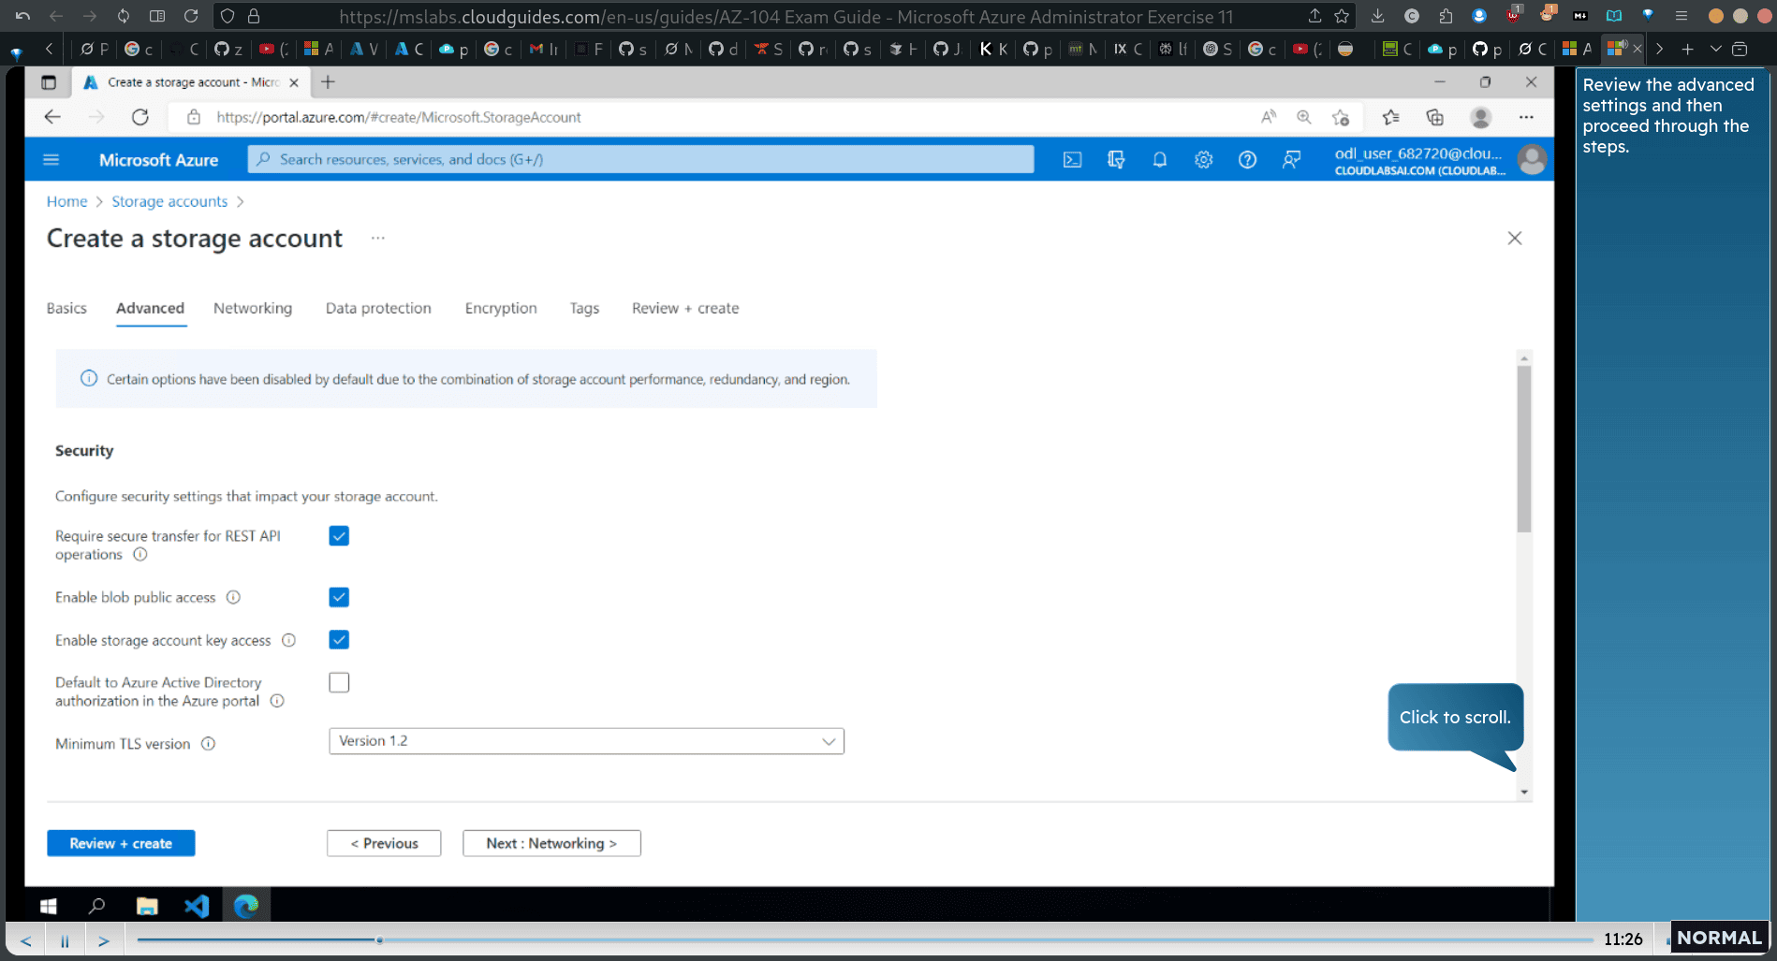Open Edge settings and more ellipsis

(1526, 117)
